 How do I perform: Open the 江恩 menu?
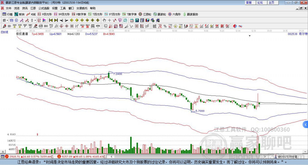[33, 8]
